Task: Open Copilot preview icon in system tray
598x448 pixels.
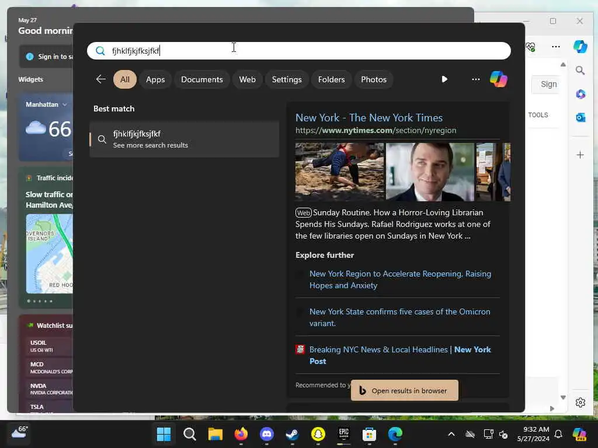Action: click(x=579, y=434)
